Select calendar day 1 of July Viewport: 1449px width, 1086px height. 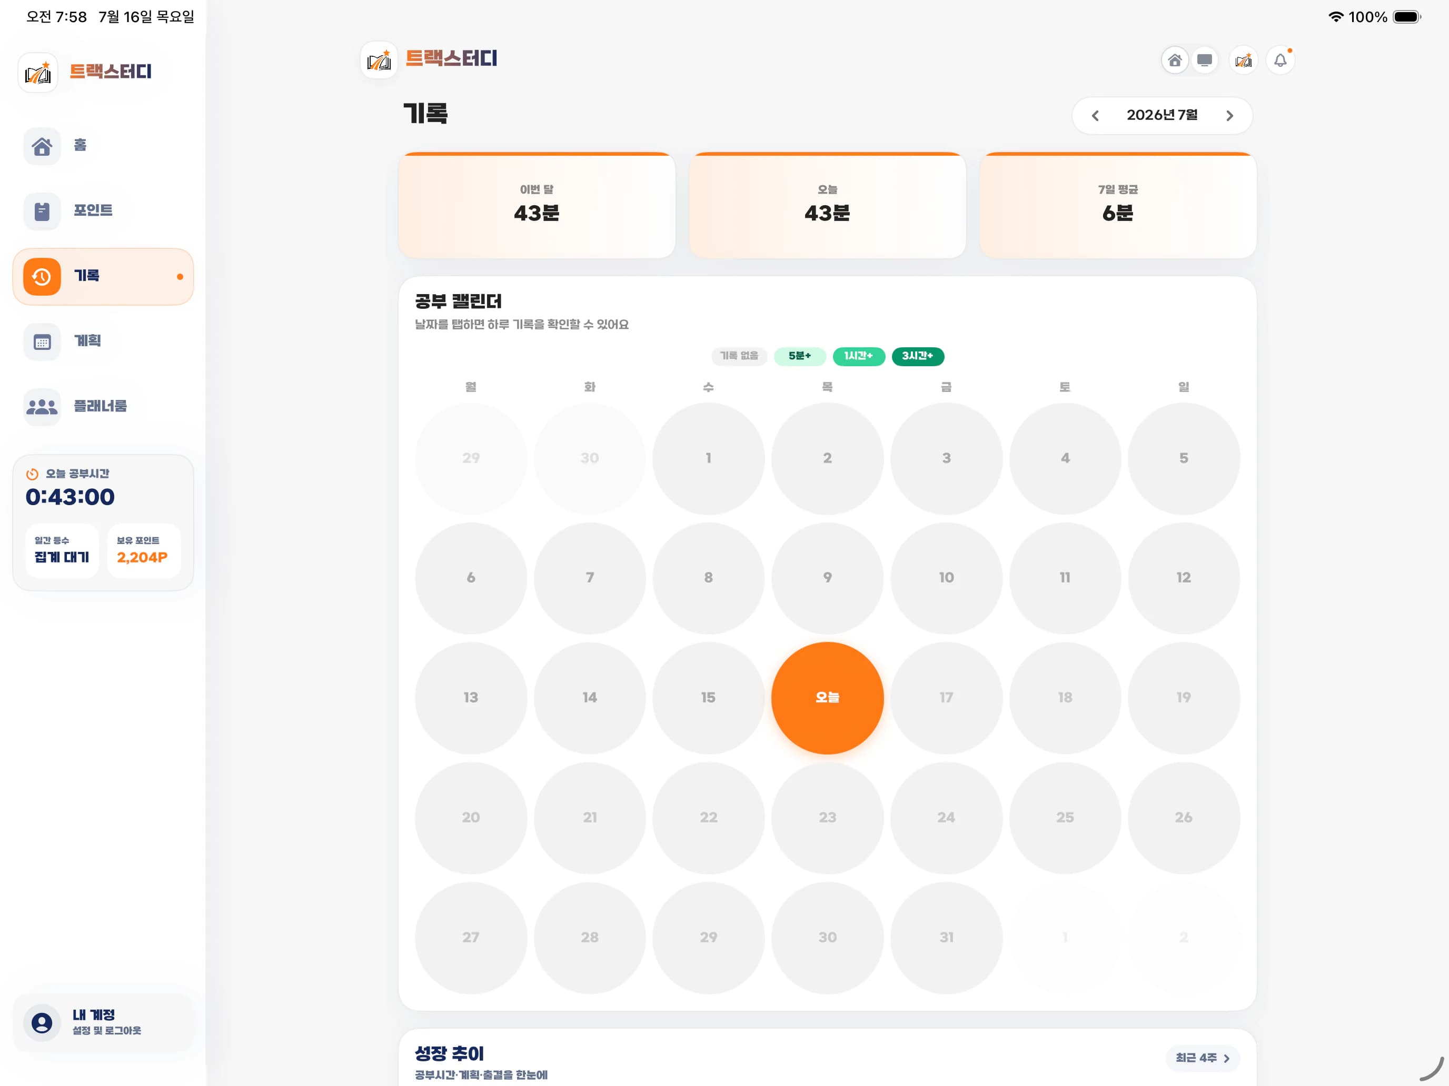point(708,458)
